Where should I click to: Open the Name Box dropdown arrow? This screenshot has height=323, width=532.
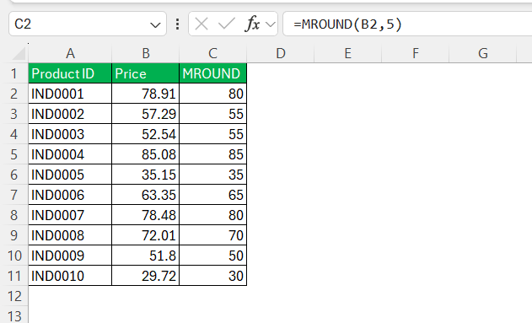tap(155, 24)
